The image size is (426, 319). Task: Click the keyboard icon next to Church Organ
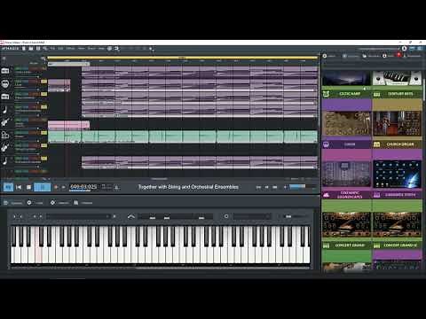[376, 144]
